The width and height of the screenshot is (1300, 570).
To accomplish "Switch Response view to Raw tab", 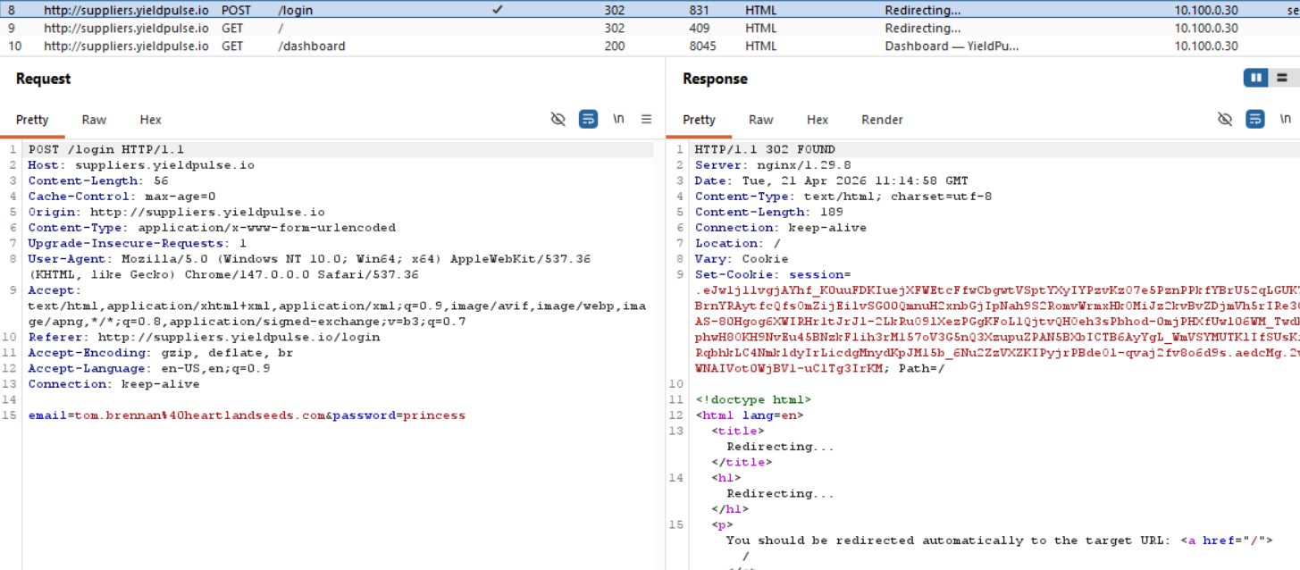I will [760, 120].
